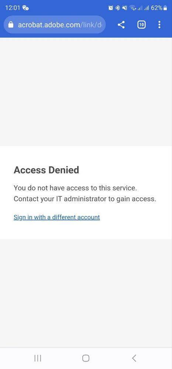Tap the battery 62% indicator
Screen dimensions: 172x369
[x=159, y=8]
